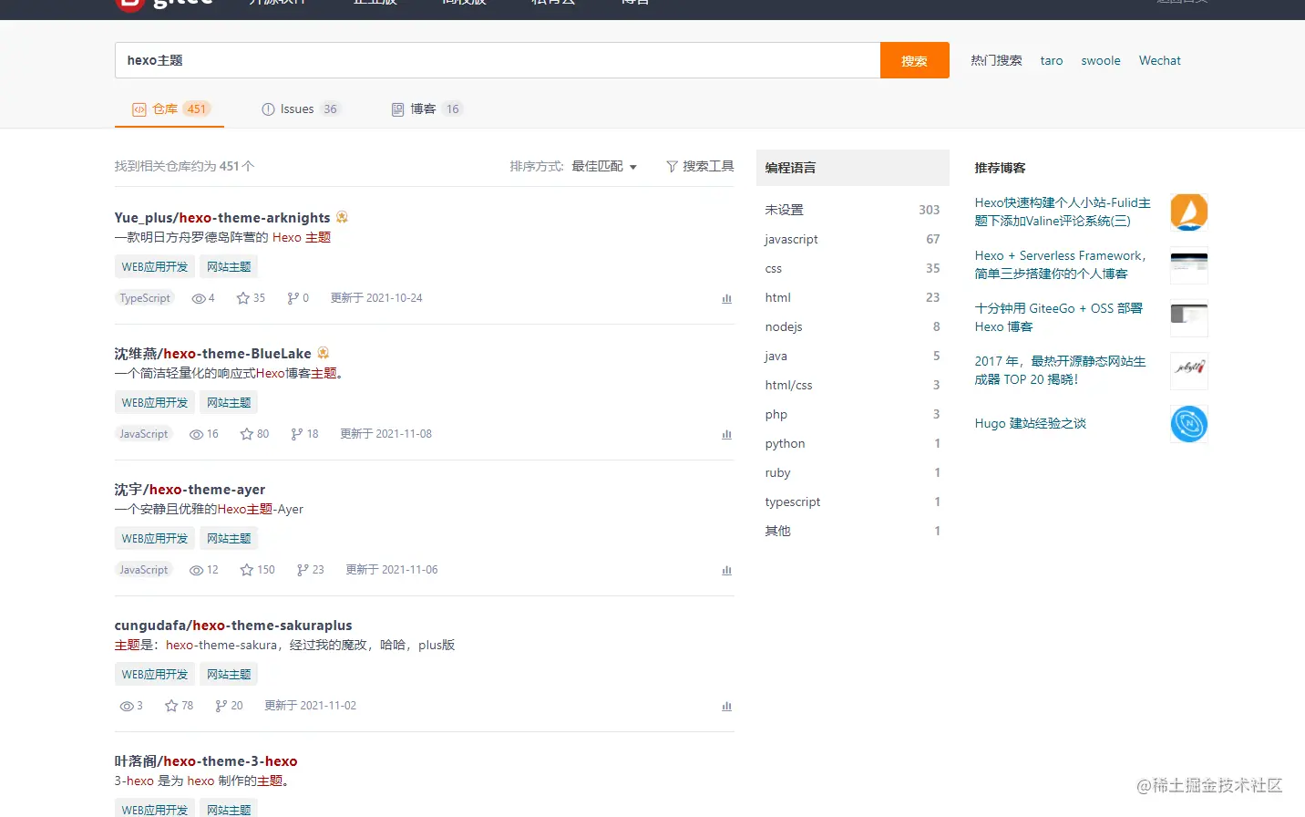Open repository Yue_plus/hexo-theme-arknights
The height and width of the screenshot is (817, 1305).
pos(222,217)
